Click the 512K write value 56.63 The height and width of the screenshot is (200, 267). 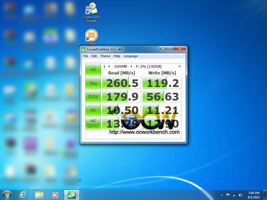[162, 96]
